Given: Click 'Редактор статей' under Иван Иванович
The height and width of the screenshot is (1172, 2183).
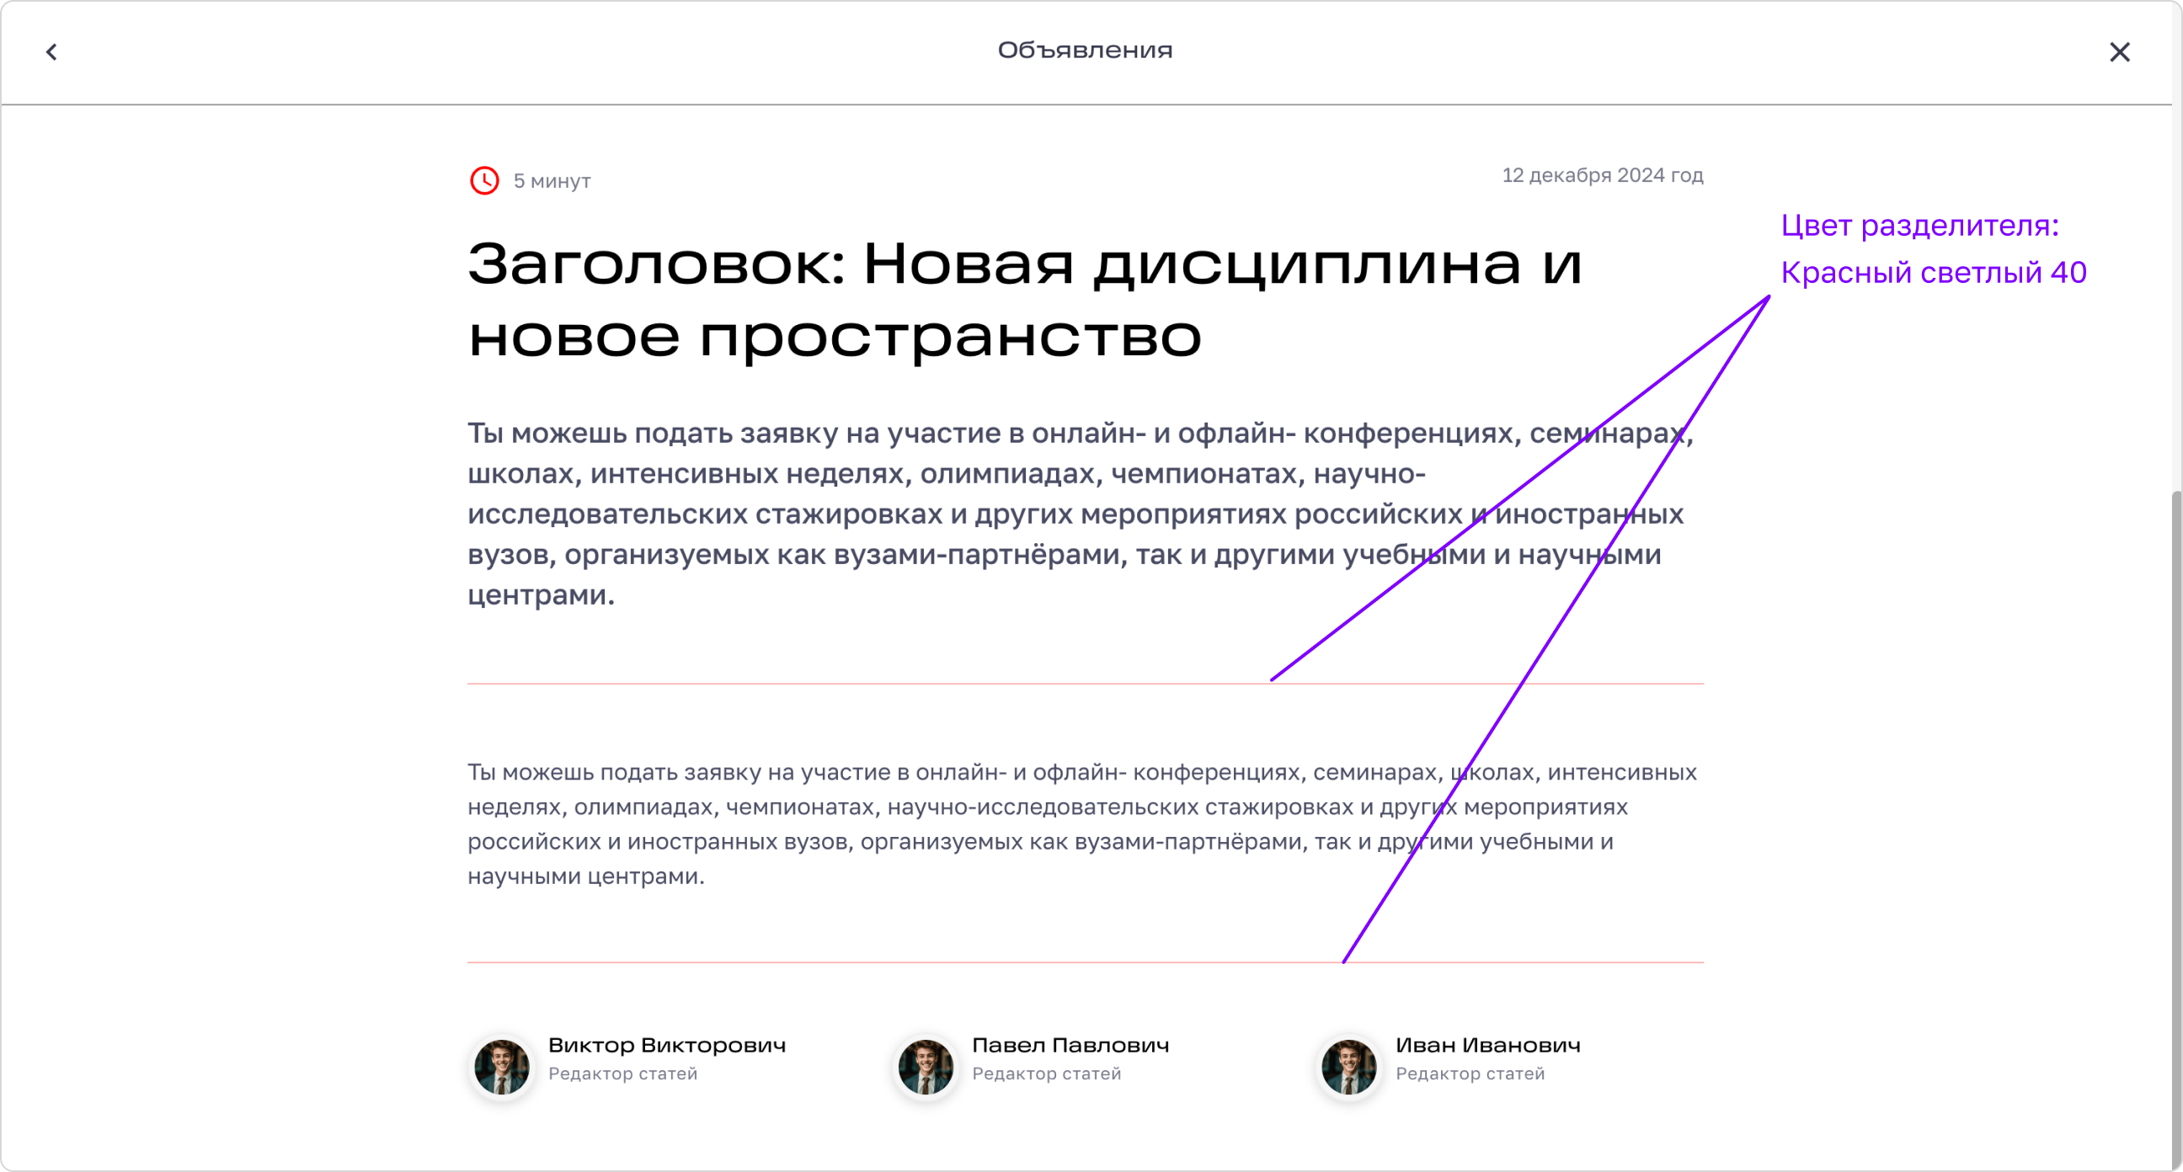Looking at the screenshot, I should (x=1470, y=1073).
